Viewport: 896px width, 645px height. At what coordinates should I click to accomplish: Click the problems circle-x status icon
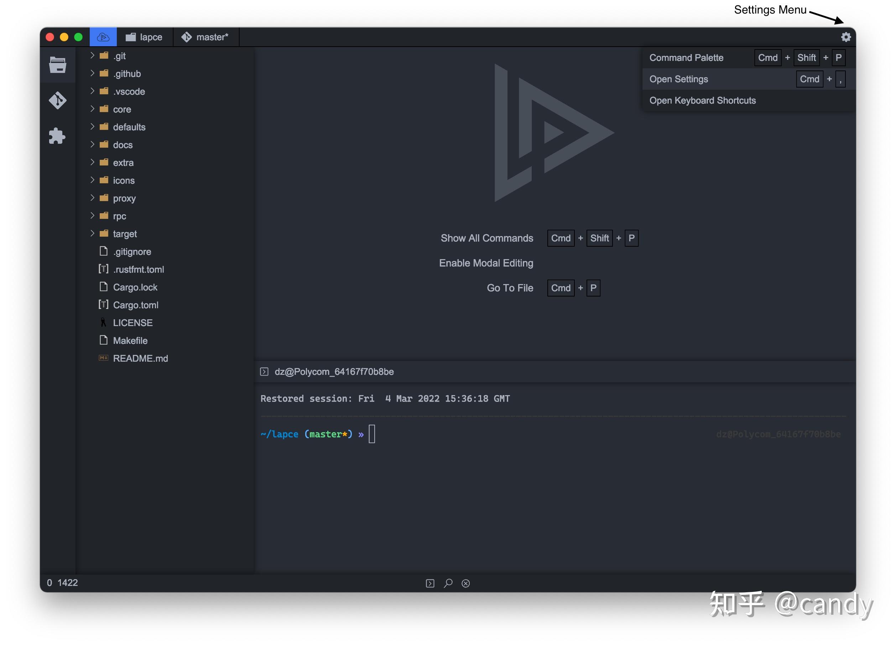click(x=466, y=583)
